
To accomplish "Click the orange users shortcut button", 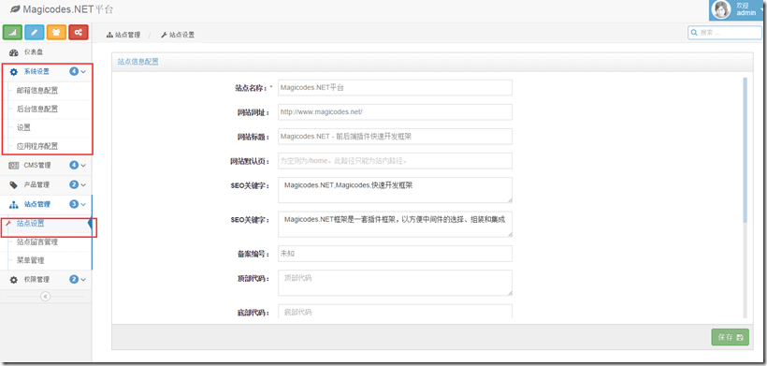I will pos(56,32).
